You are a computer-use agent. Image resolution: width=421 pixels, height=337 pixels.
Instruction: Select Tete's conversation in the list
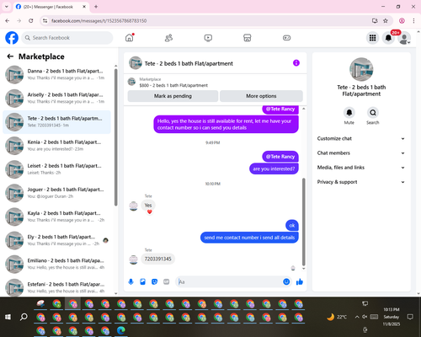click(x=56, y=122)
